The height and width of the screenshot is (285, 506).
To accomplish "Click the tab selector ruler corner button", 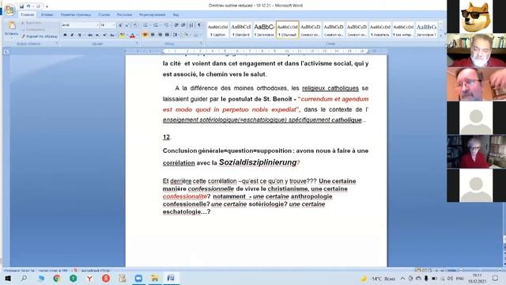I will pos(6,51).
